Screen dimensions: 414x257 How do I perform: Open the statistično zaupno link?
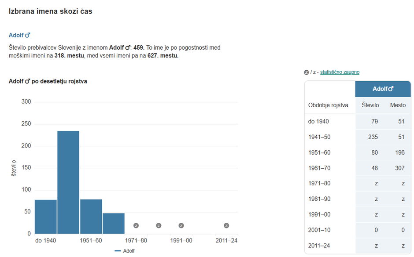[340, 72]
